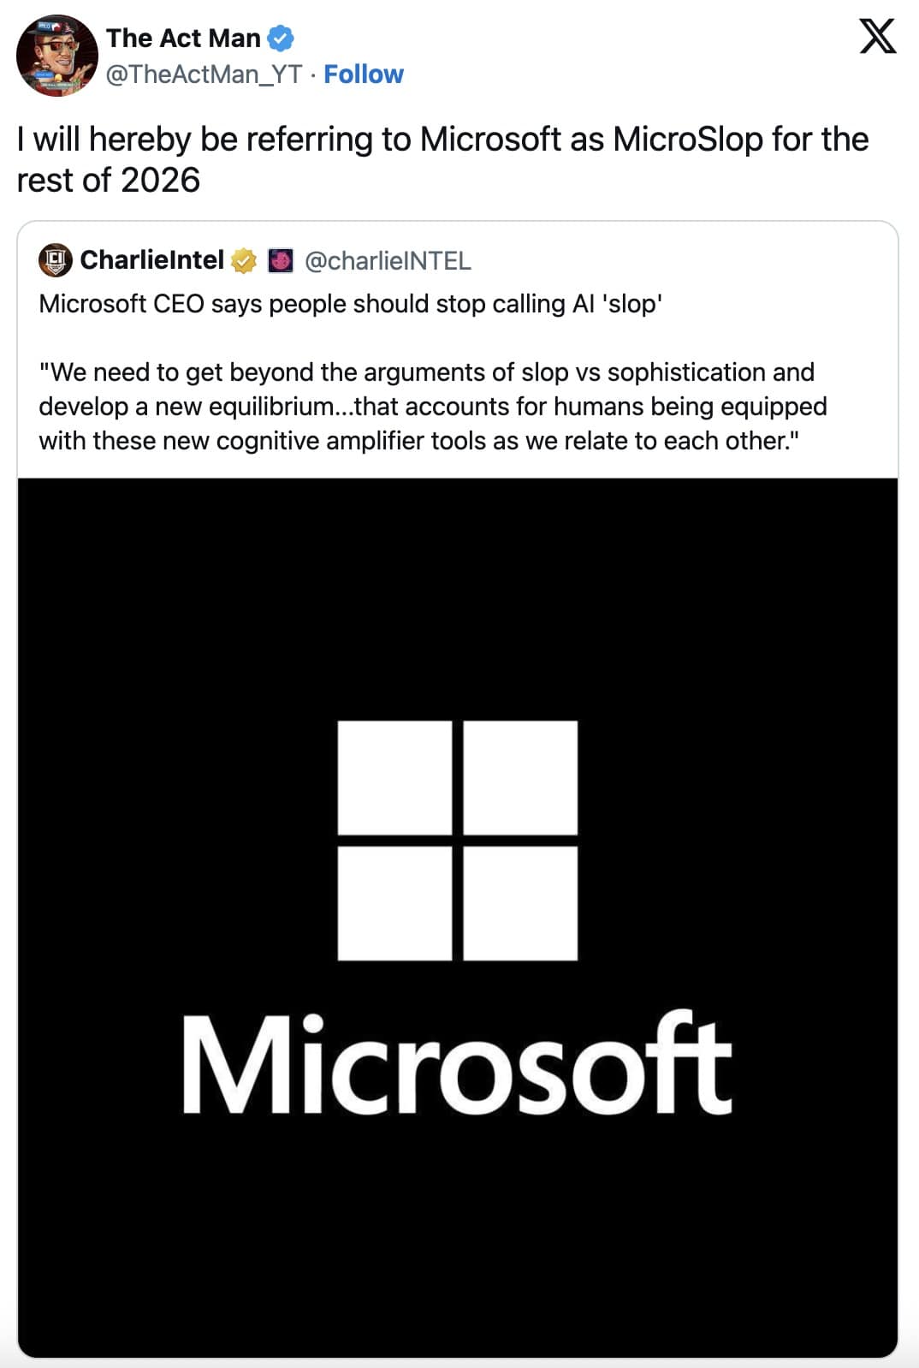Click The Act Man's blue verified badge
This screenshot has height=1368, width=919.
pyautogui.click(x=282, y=39)
